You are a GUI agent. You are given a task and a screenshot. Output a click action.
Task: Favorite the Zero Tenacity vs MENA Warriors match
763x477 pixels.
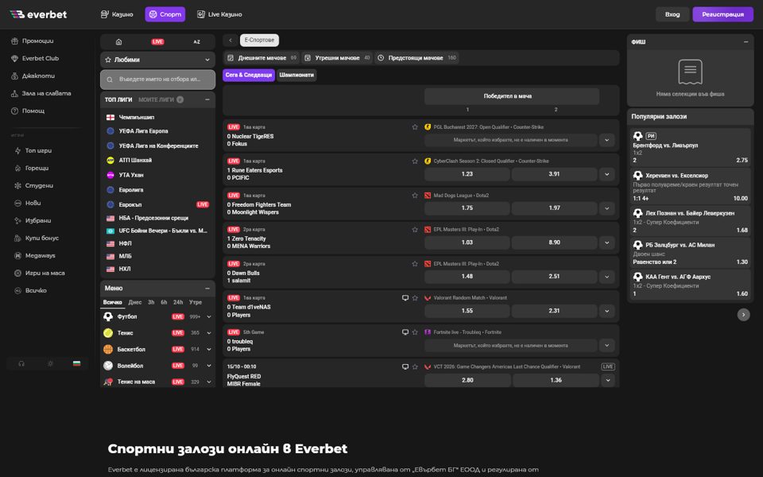(415, 229)
